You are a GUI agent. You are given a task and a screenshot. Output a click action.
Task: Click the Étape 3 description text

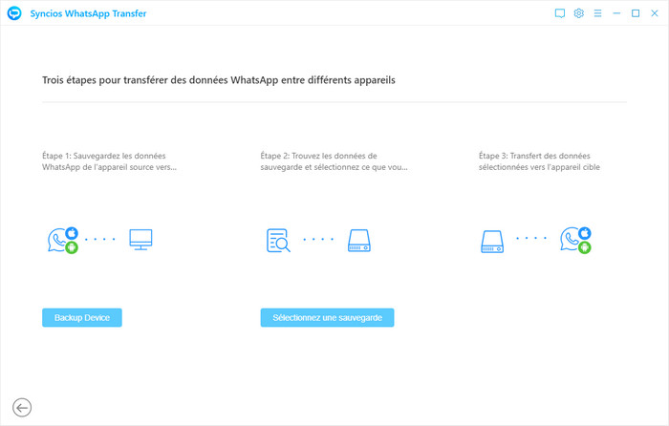[539, 161]
